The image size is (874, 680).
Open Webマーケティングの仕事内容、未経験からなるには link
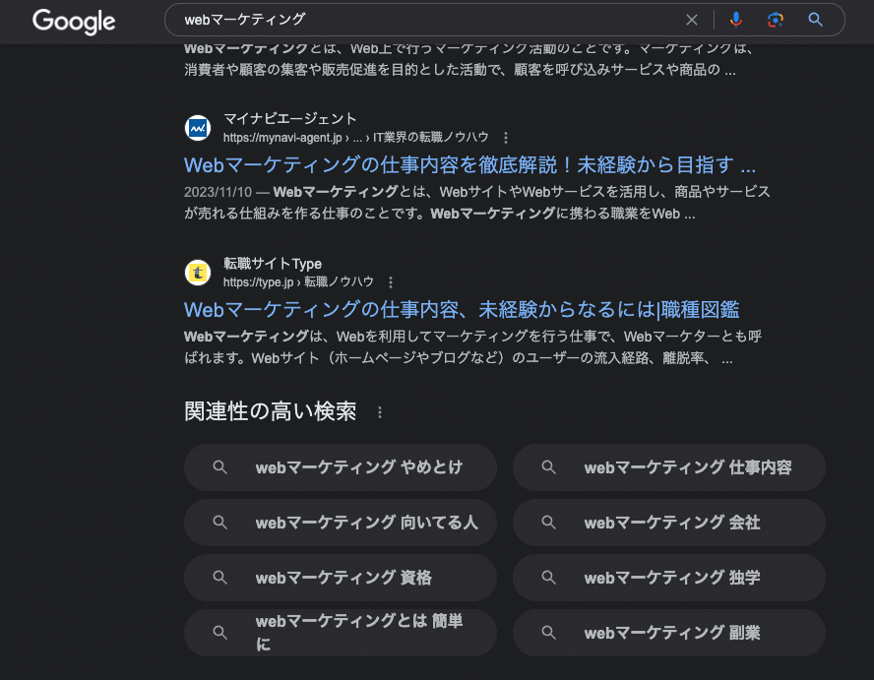462,310
